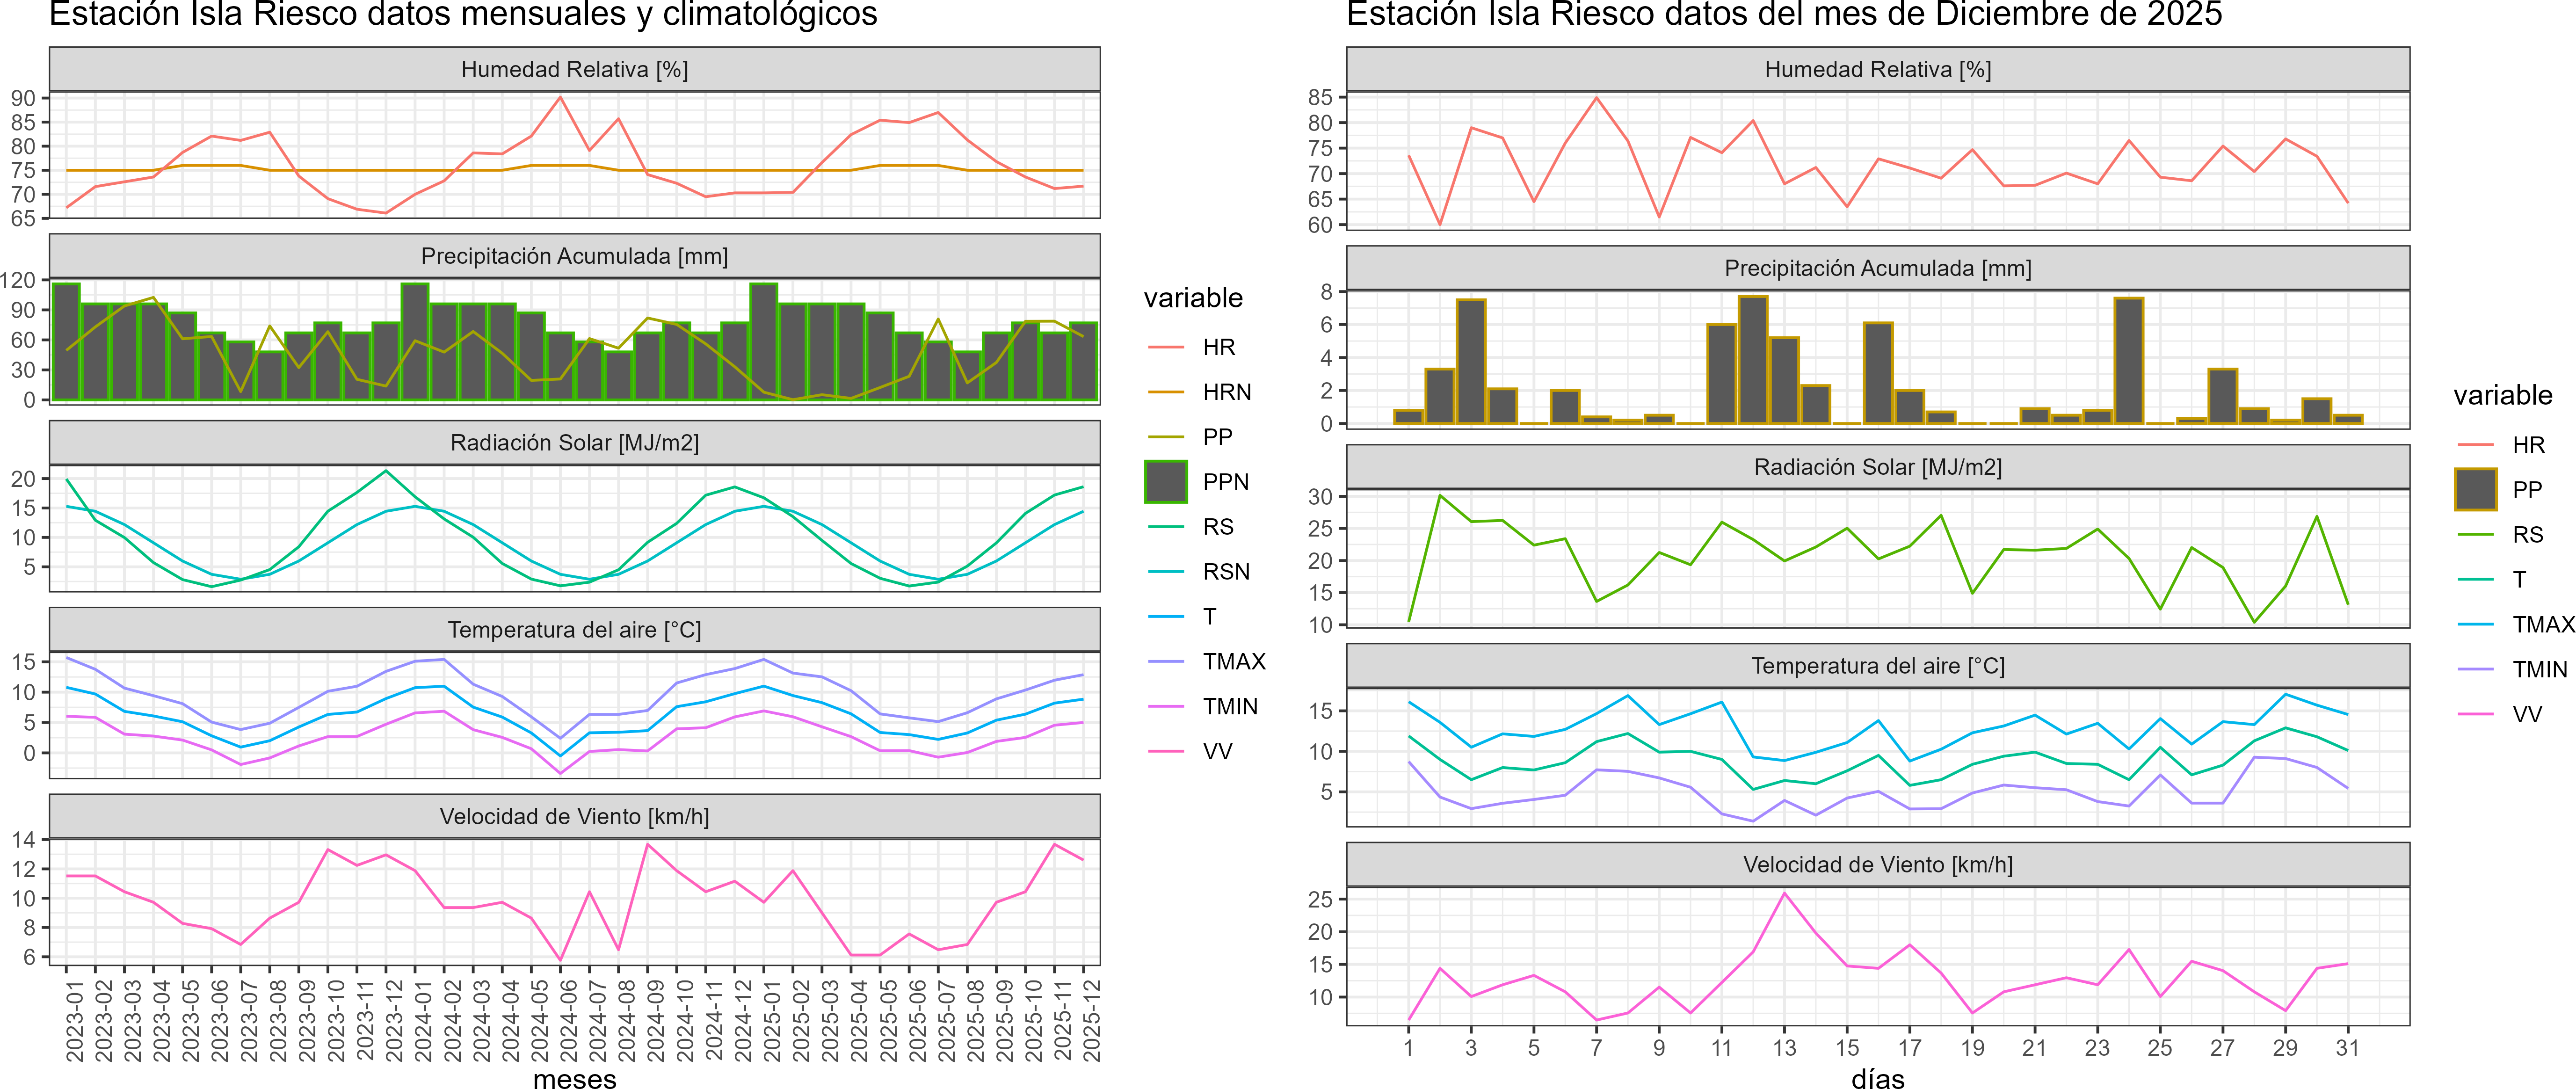Click the HR red line key in left legend
The width and height of the screenshot is (2576, 1089).
[1165, 347]
